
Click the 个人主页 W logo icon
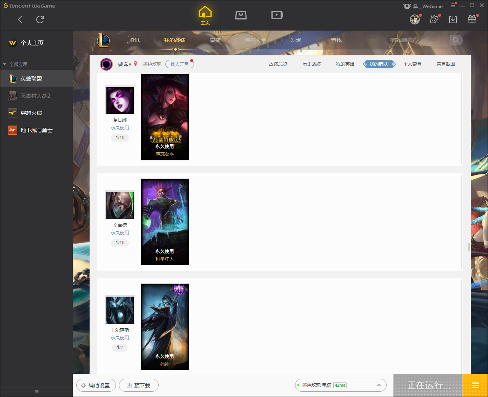click(13, 43)
